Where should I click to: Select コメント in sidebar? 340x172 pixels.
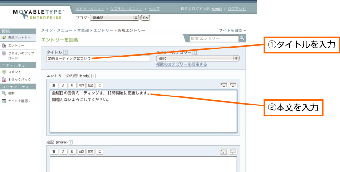tap(18, 72)
